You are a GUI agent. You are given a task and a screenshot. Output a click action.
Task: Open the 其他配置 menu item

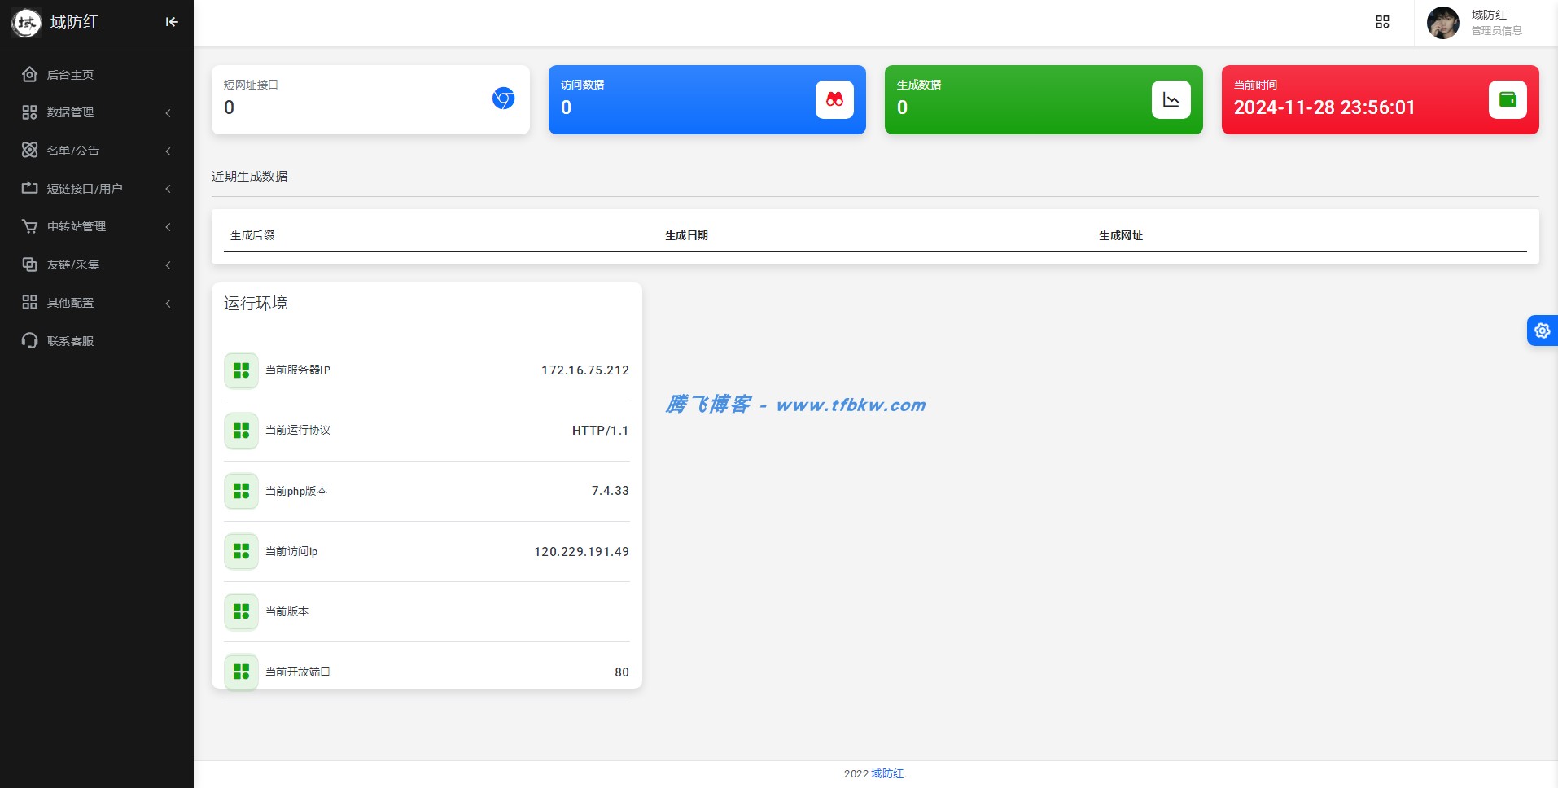(x=97, y=303)
